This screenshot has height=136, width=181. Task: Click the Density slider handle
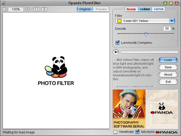146,34
